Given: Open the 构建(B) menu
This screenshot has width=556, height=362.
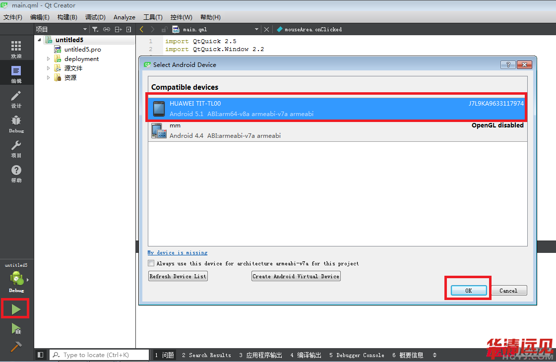Looking at the screenshot, I should [67, 17].
